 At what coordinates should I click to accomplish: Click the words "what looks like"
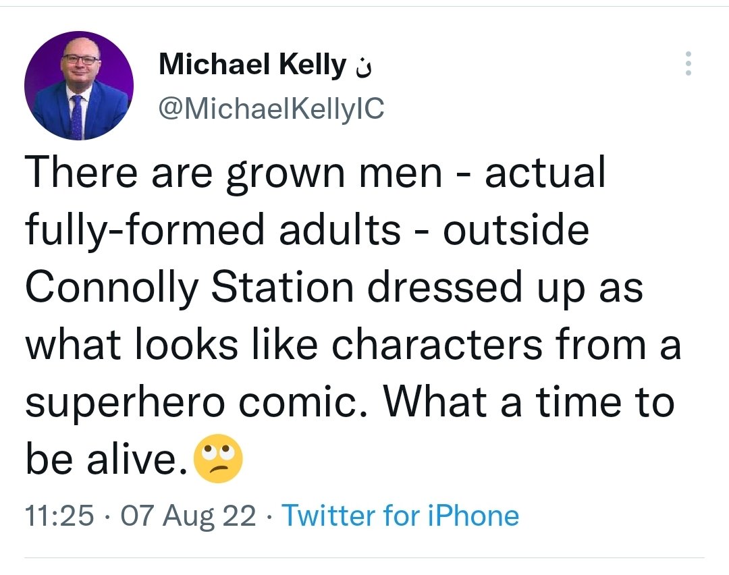tap(174, 345)
